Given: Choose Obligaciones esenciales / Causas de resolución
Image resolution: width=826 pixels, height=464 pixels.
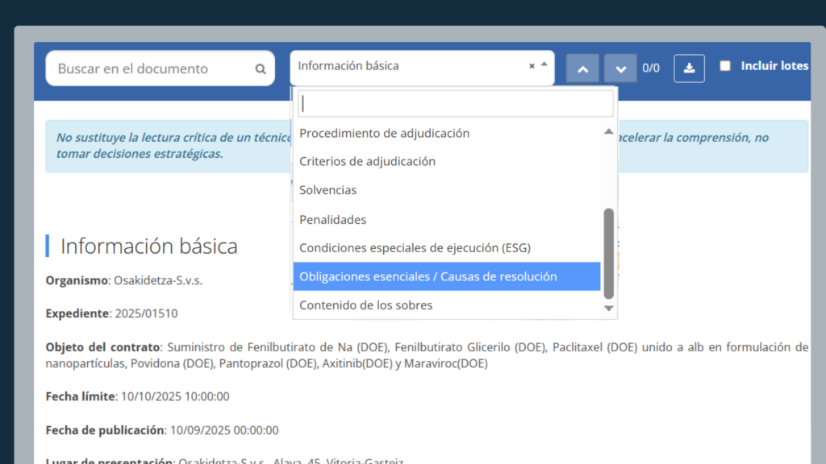Looking at the screenshot, I should [428, 276].
